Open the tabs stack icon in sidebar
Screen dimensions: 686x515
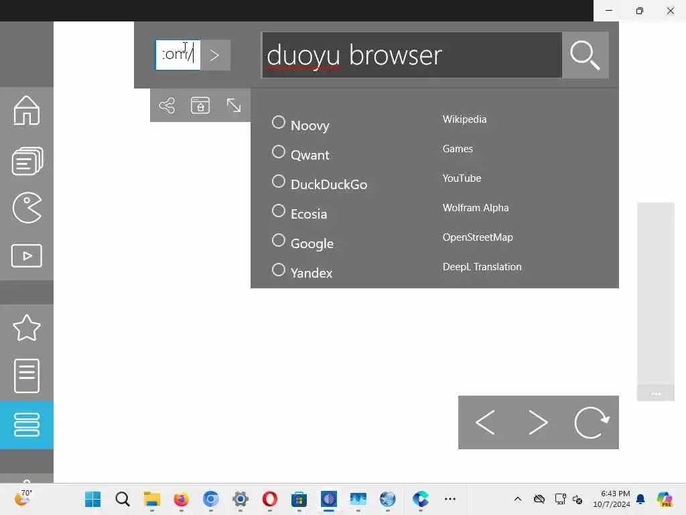(x=27, y=161)
